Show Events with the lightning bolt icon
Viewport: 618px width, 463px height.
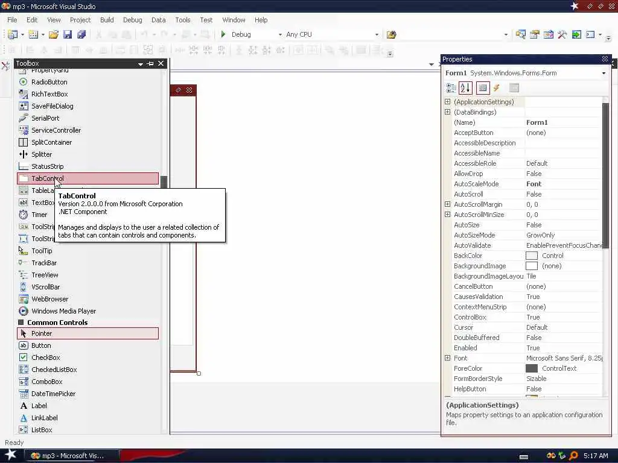497,88
